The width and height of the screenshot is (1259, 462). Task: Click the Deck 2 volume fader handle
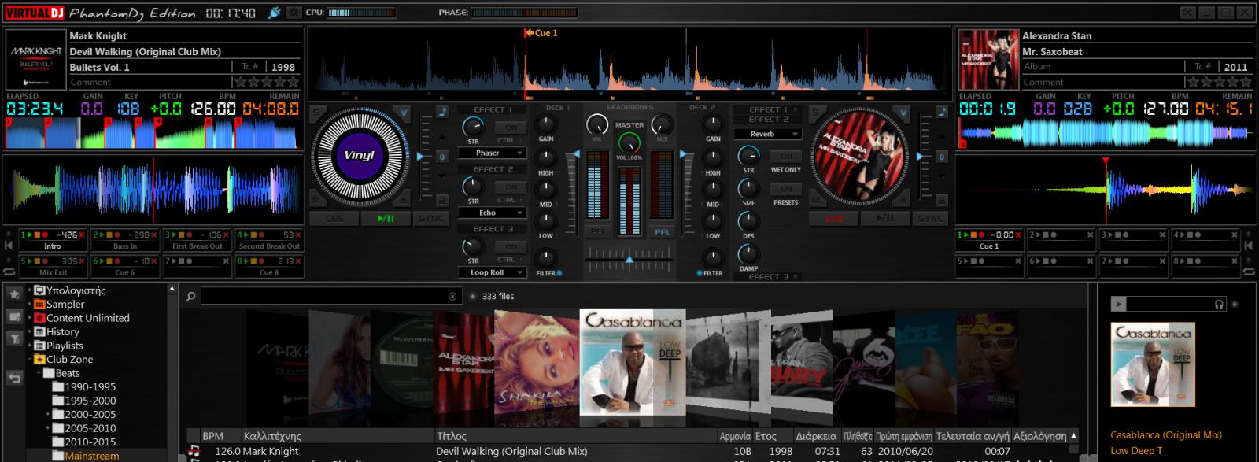point(685,154)
